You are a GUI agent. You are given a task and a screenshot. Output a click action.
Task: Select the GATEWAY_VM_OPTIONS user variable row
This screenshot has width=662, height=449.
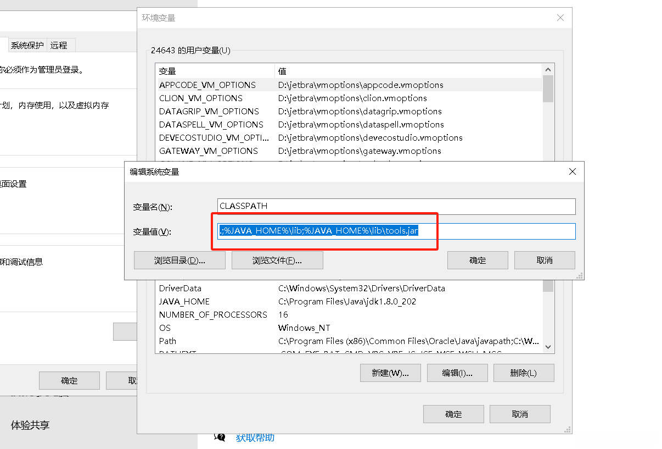(x=349, y=151)
